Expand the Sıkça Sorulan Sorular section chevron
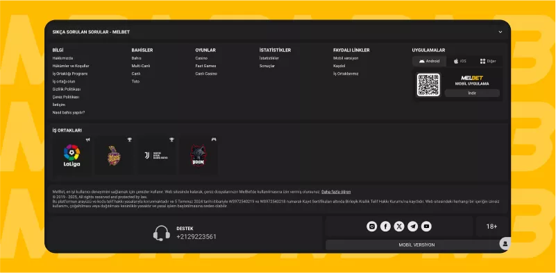The image size is (556, 273). coord(500,32)
